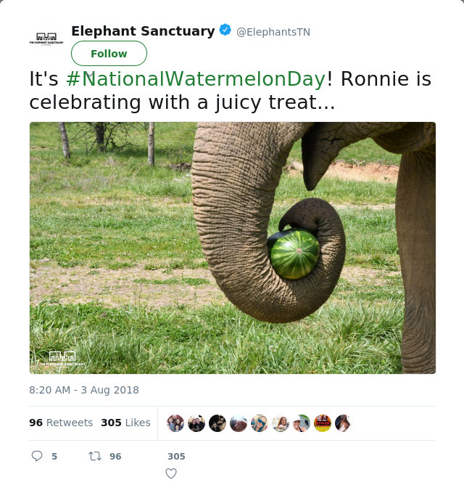
Task: Click the yellow and red liker avatar
Action: tap(323, 423)
